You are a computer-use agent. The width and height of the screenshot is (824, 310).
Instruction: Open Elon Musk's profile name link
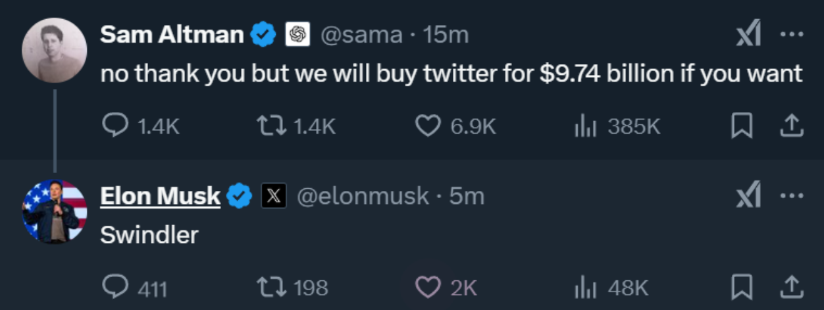[x=160, y=195]
